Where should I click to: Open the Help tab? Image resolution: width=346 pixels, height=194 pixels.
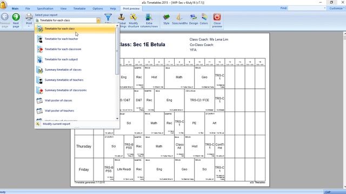pos(113,9)
